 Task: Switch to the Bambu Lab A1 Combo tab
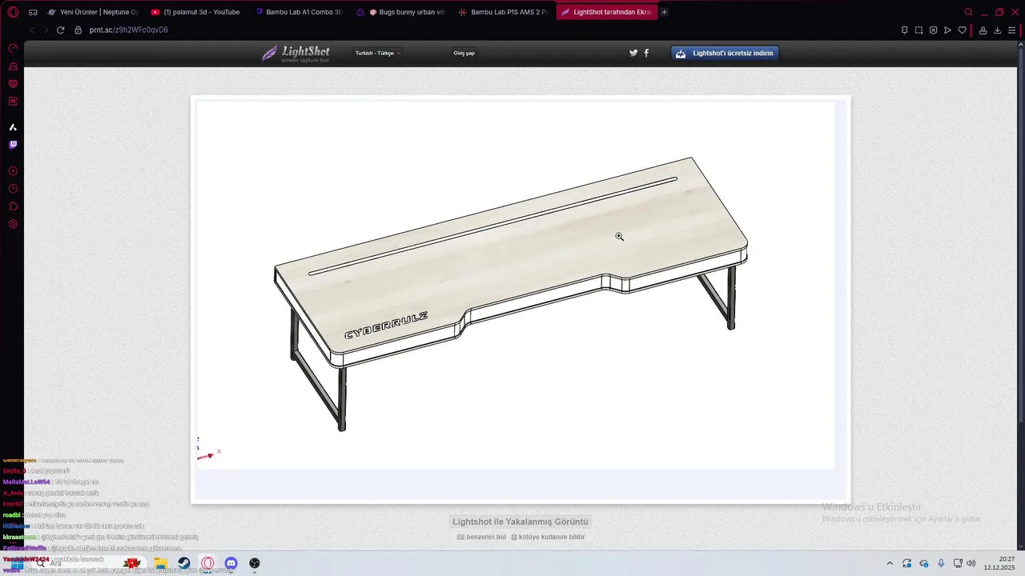[x=299, y=12]
